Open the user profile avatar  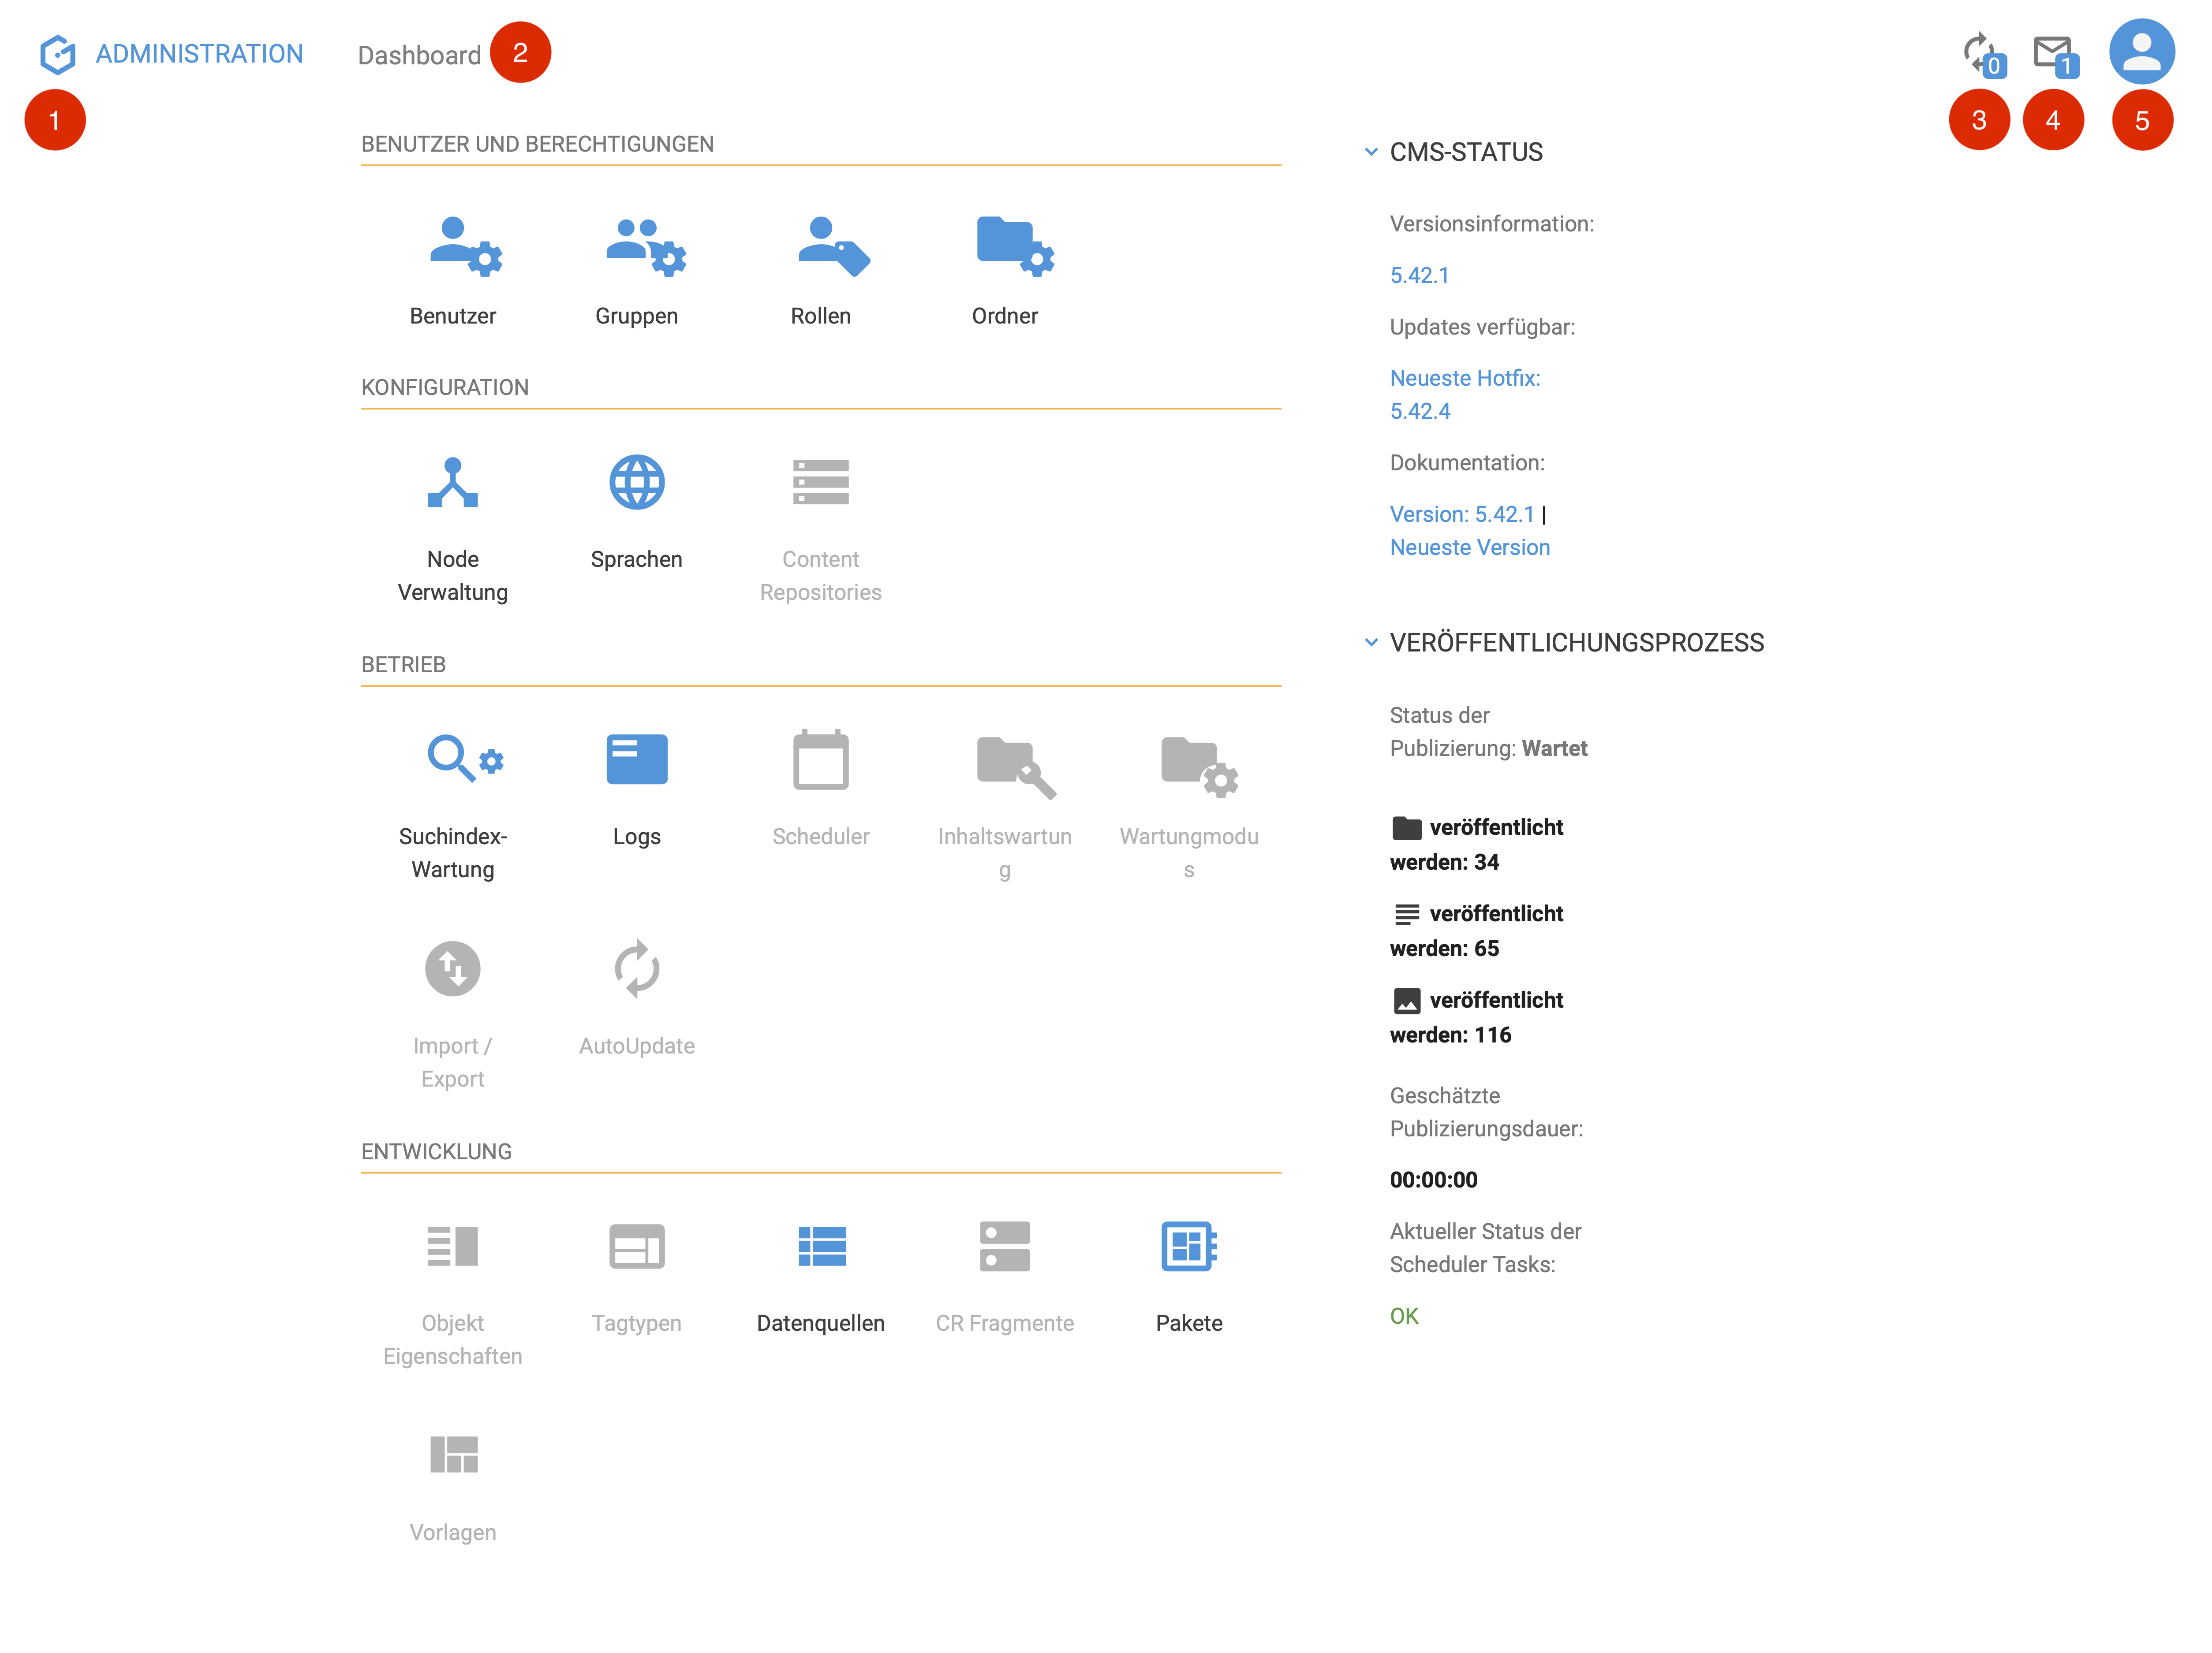2142,51
